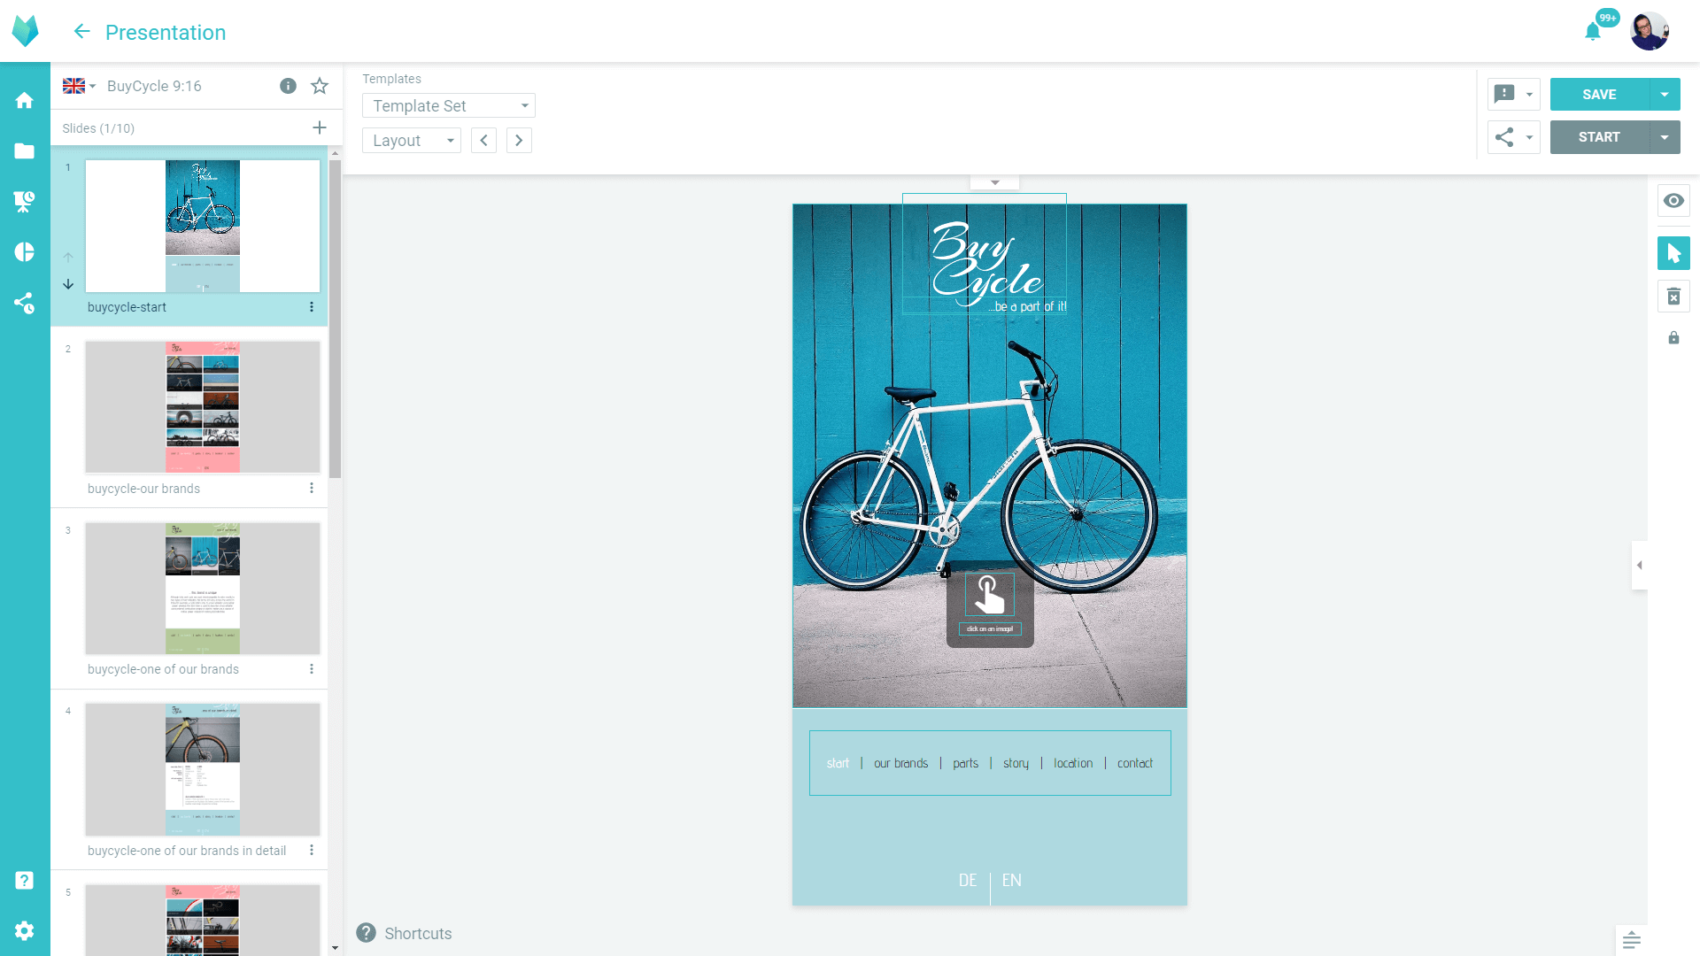Switch to previous layout arrow
The height and width of the screenshot is (956, 1700).
(483, 141)
